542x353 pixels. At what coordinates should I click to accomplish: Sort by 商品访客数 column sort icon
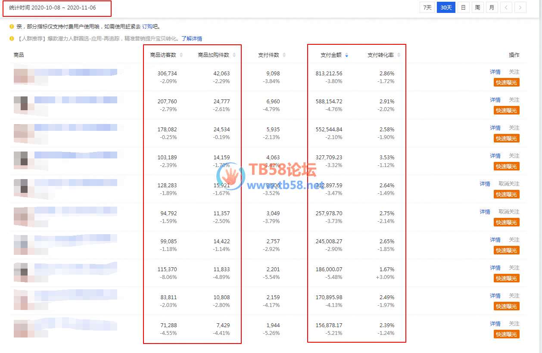(181, 55)
